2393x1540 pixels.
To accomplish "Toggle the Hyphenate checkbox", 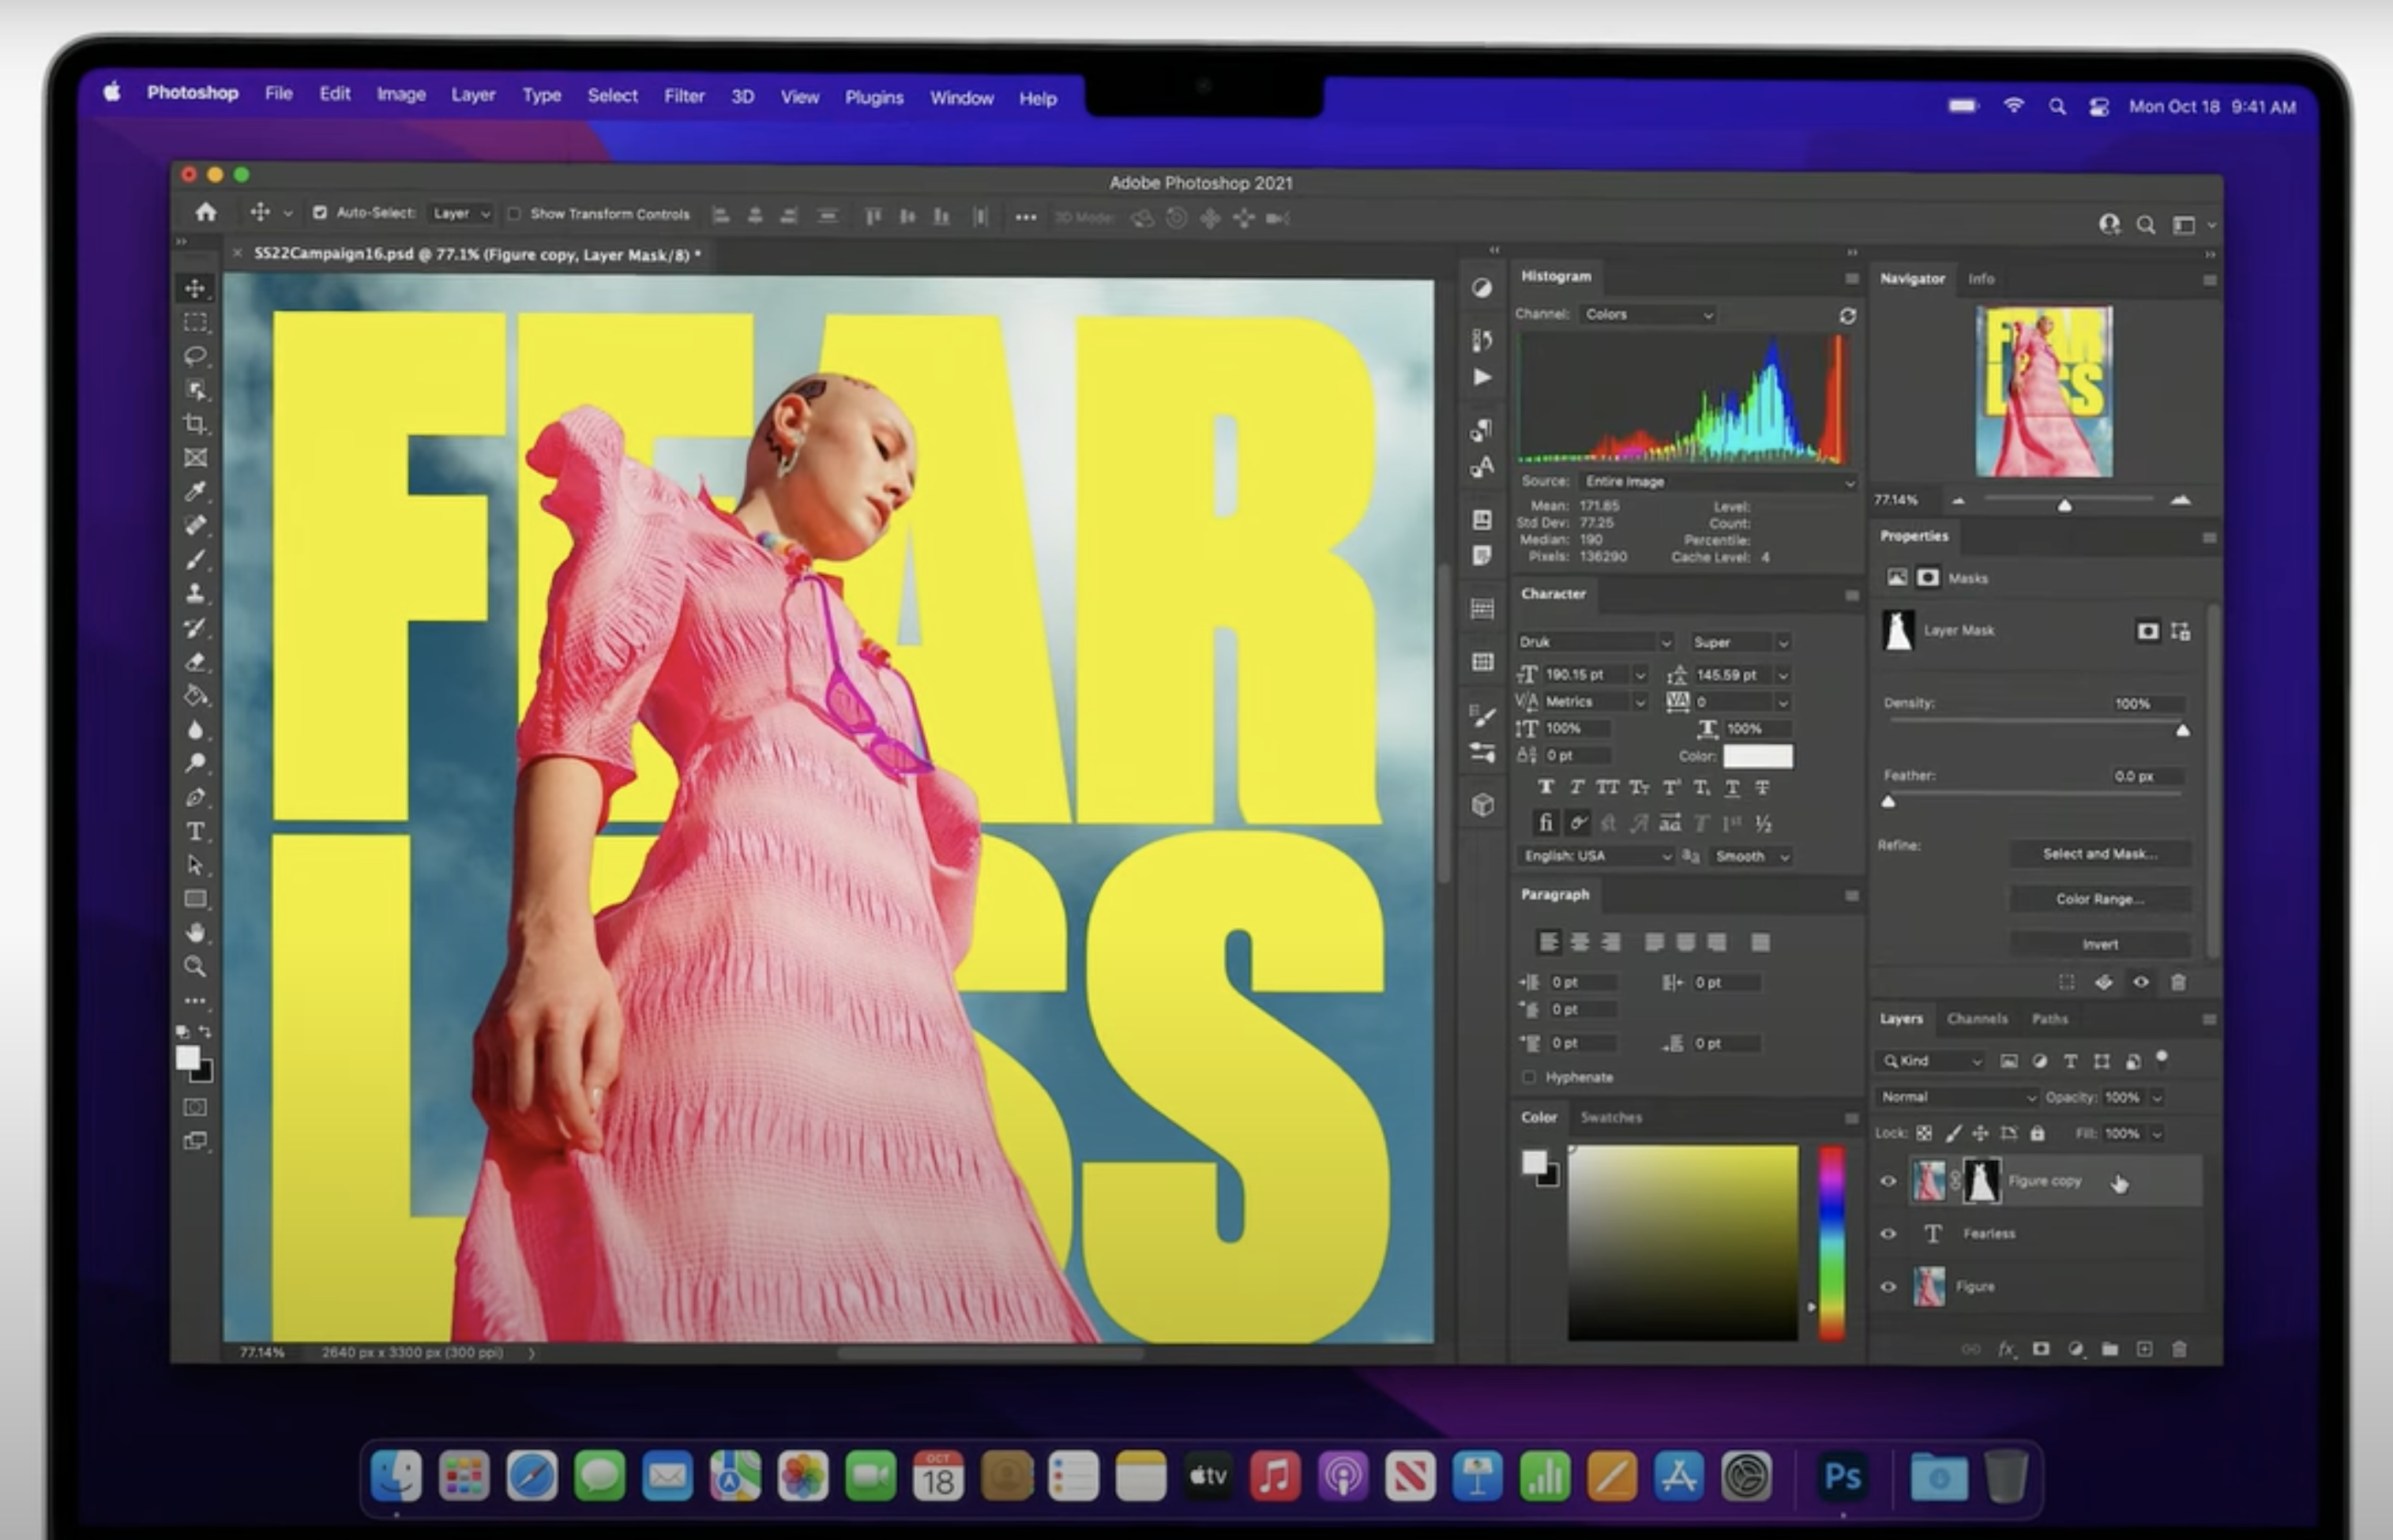I will 1529,1077.
